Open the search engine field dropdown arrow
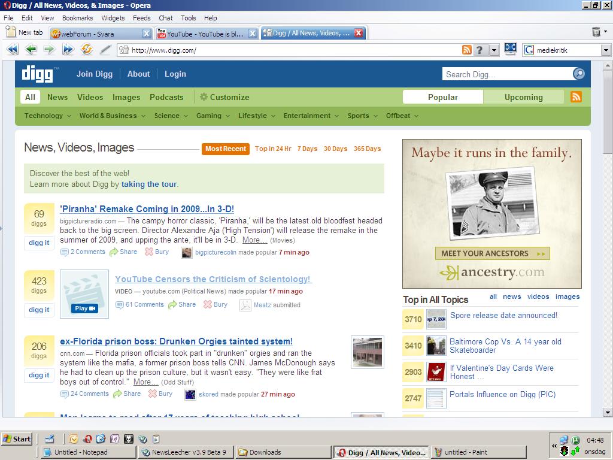The height and width of the screenshot is (460, 613). click(x=606, y=50)
